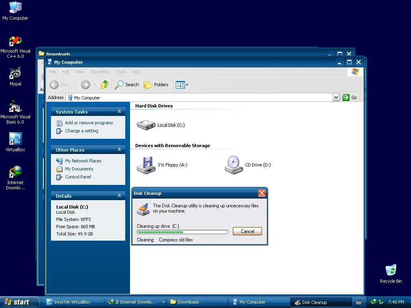Click the Compress old files status text
This screenshot has height=308, width=411.
pos(176,240)
